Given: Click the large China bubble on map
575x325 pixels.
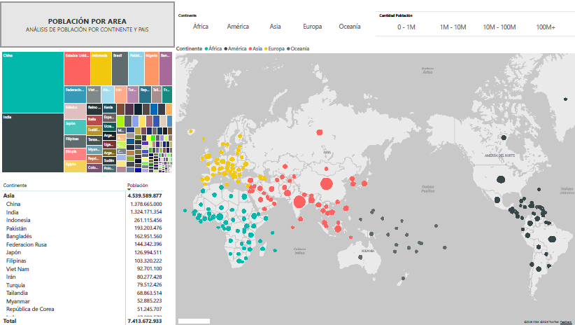Looking at the screenshot, I should (x=327, y=184).
